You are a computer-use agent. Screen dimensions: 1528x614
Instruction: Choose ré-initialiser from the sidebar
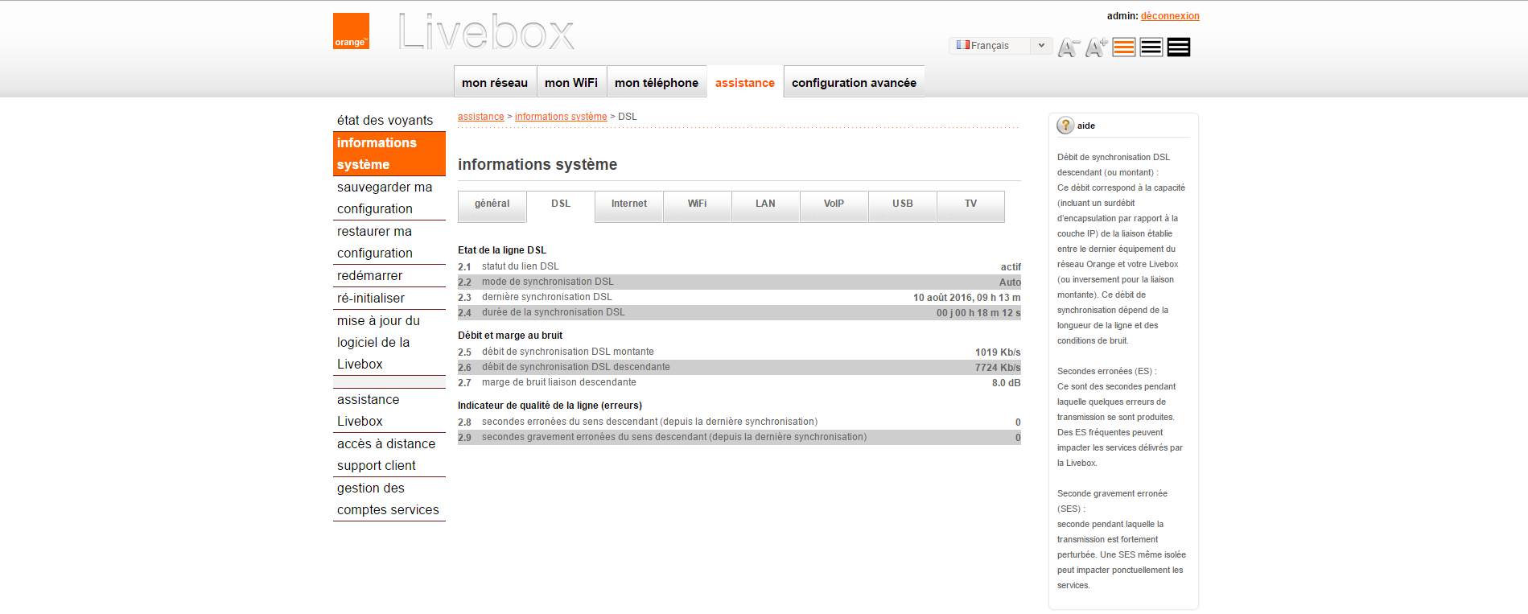coord(370,298)
